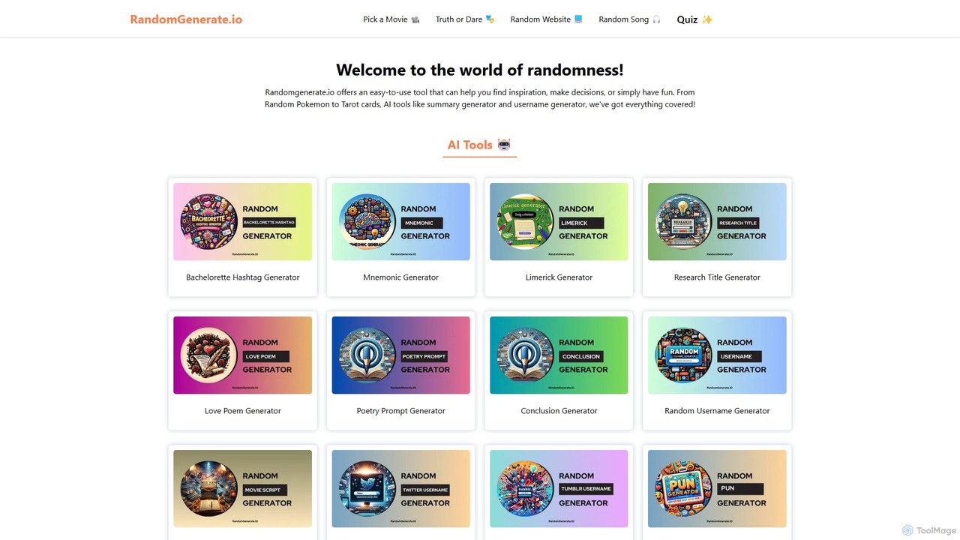Click the Random Username circular icon
The width and height of the screenshot is (960, 540).
point(683,355)
